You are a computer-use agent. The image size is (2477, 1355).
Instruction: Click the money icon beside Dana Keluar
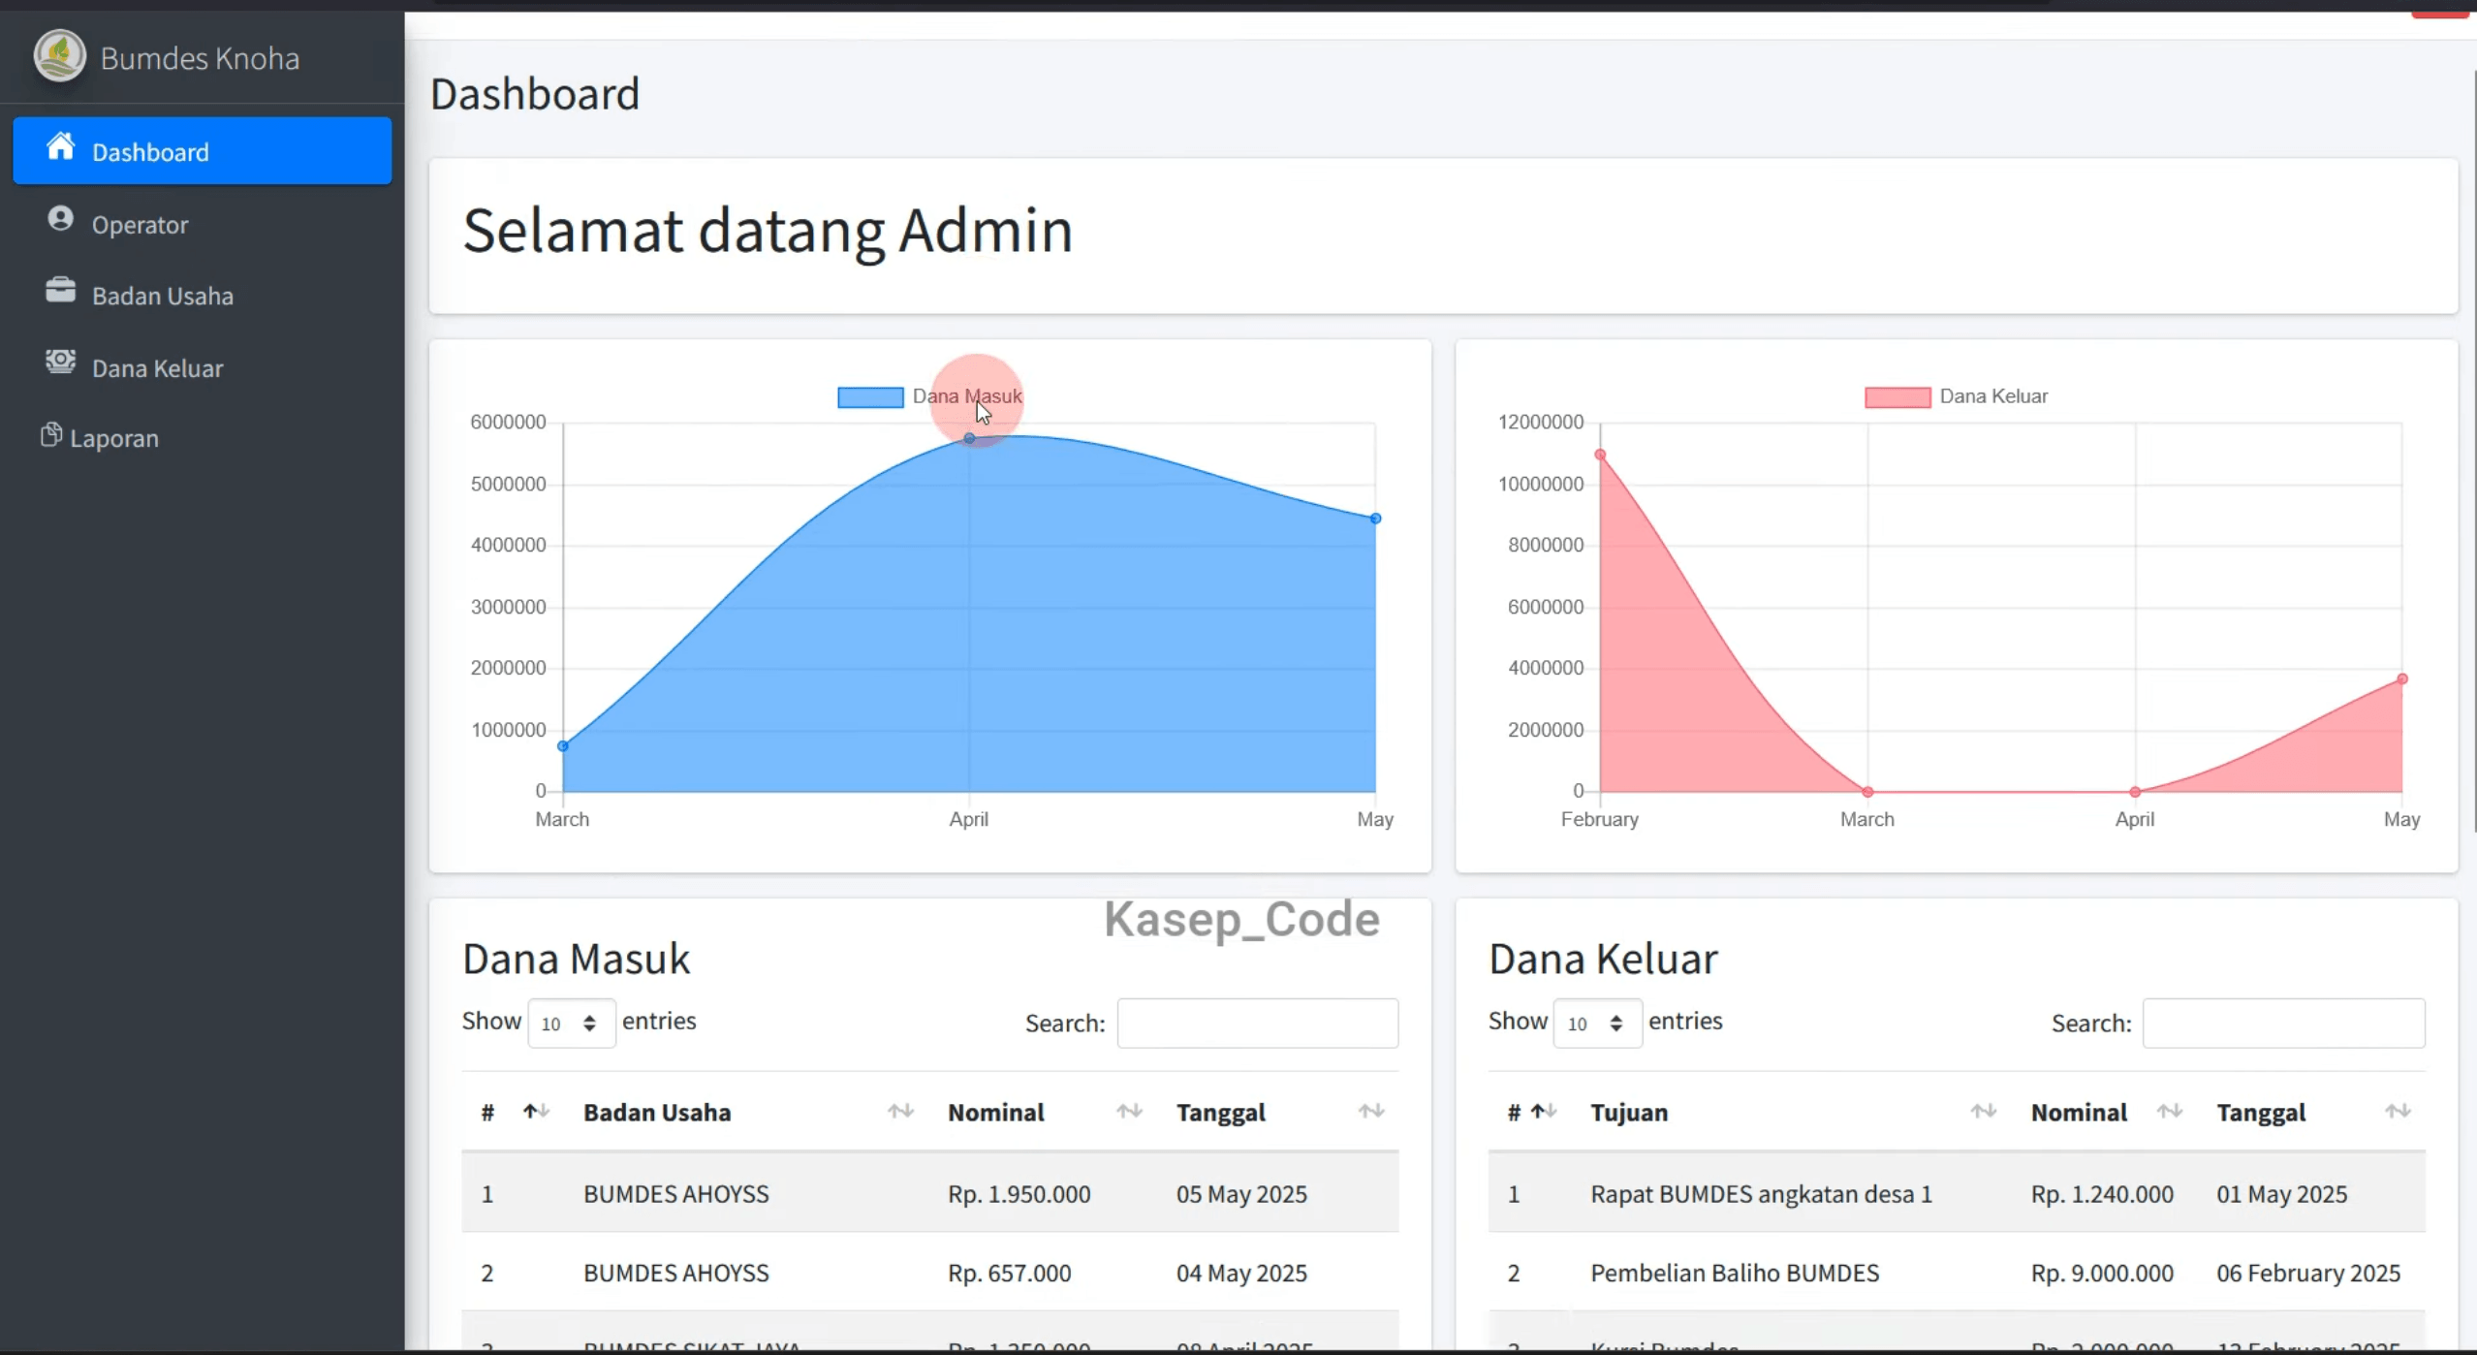coord(60,362)
